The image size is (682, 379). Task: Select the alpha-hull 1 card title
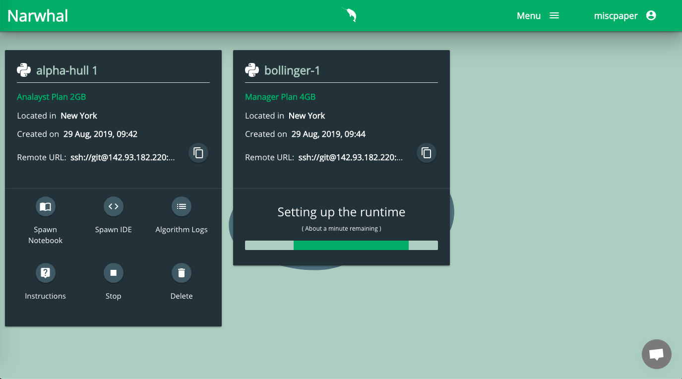[x=67, y=70]
